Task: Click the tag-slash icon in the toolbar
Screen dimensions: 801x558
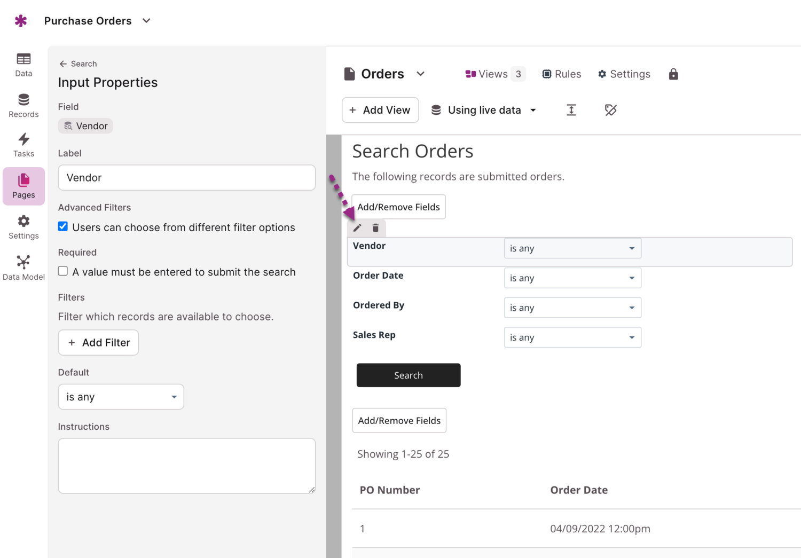Action: pyautogui.click(x=610, y=110)
